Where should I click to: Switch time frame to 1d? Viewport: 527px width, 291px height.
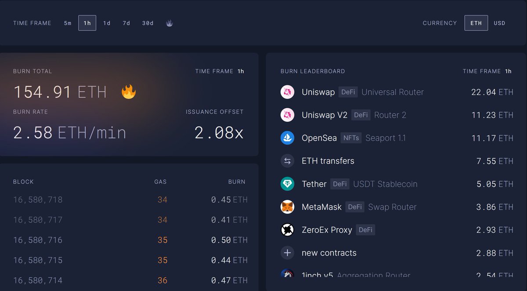pos(107,23)
